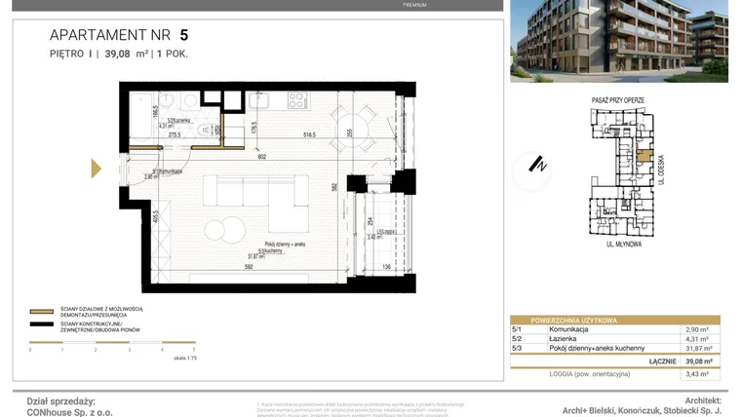Select the corner sofa in the living room
The width and height of the screenshot is (741, 417).
coord(255,203)
